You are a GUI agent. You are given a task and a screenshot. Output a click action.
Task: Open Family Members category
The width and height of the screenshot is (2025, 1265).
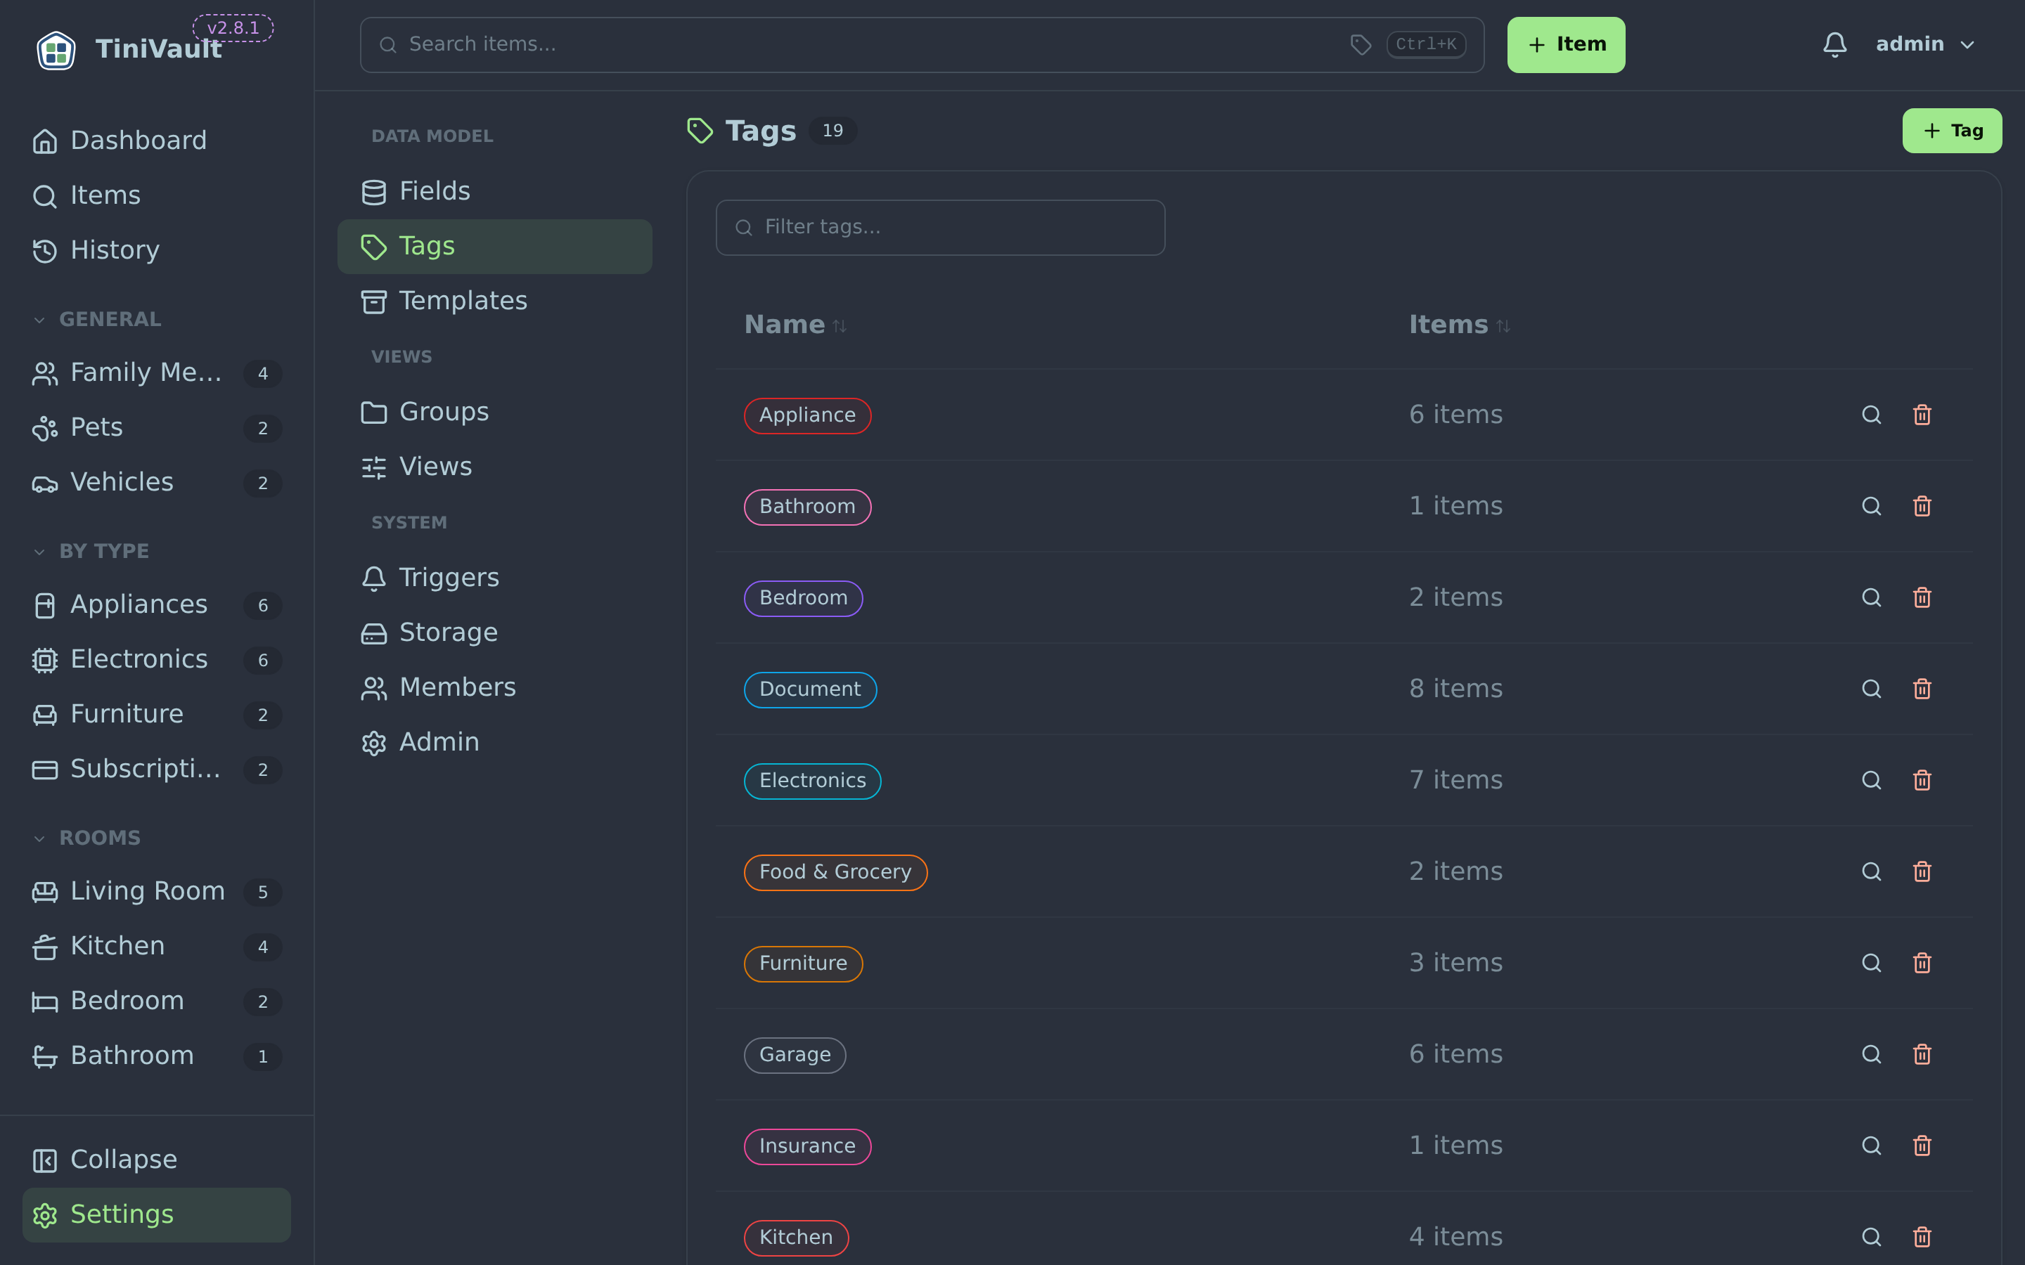157,373
